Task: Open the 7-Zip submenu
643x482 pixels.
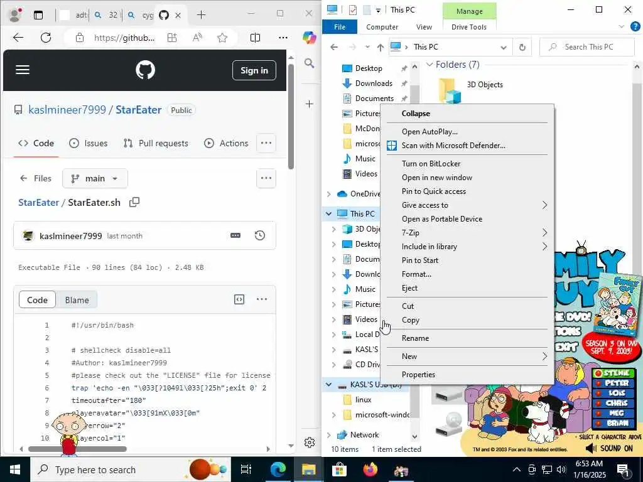Action: point(468,233)
